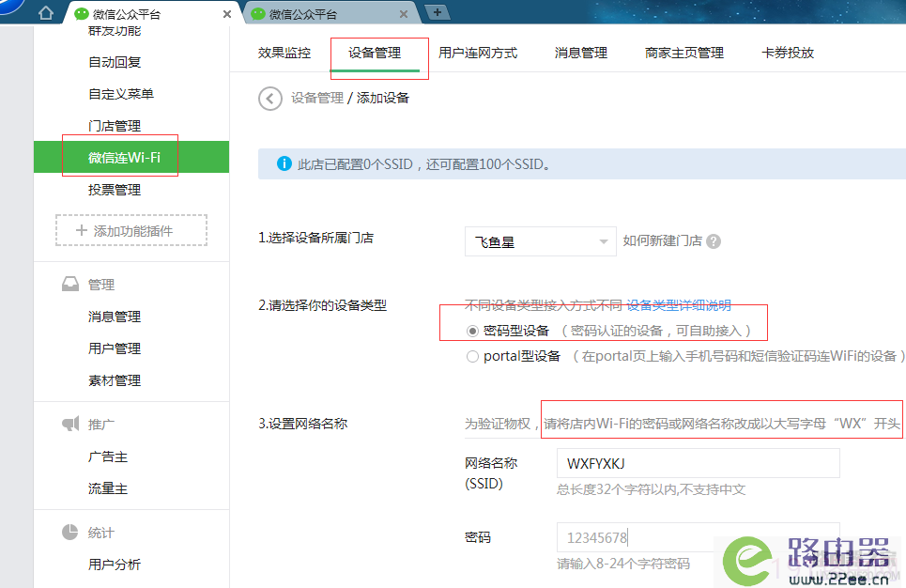Open 自定义菜单 in the sidebar
Image resolution: width=906 pixels, height=588 pixels.
click(121, 94)
